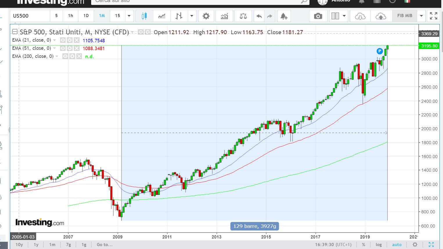Screen dimensions: 443x249
Task: Toggle visibility of EMA 200
Action: [x=65, y=56]
